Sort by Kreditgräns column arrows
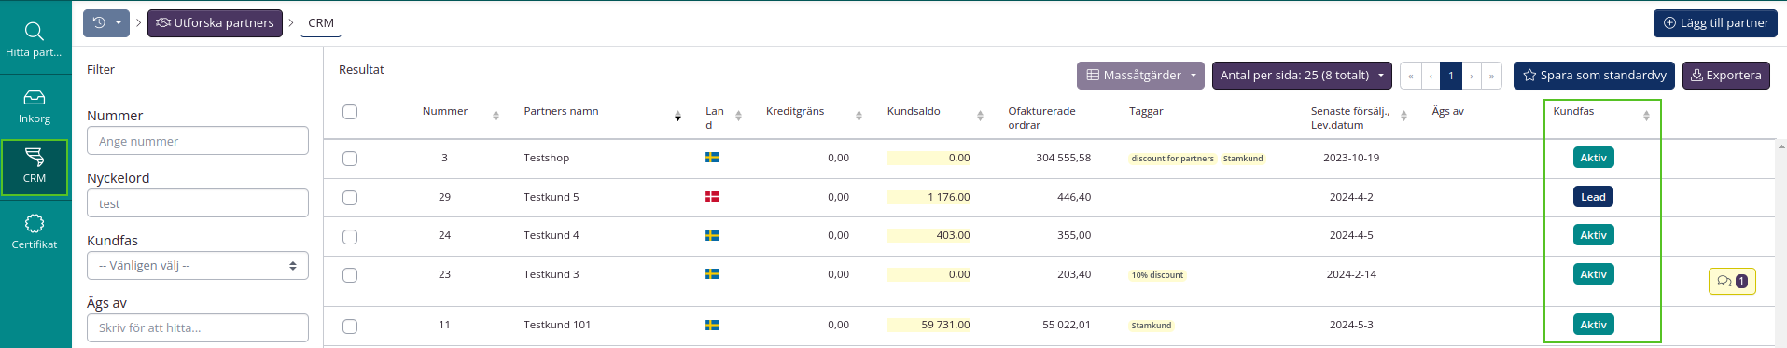The width and height of the screenshot is (1787, 348). click(x=859, y=116)
